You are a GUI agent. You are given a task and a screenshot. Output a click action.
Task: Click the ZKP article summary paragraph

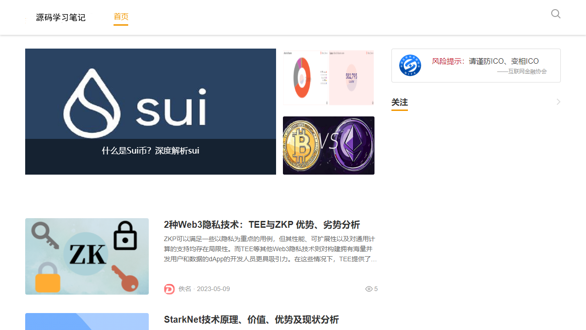click(271, 249)
